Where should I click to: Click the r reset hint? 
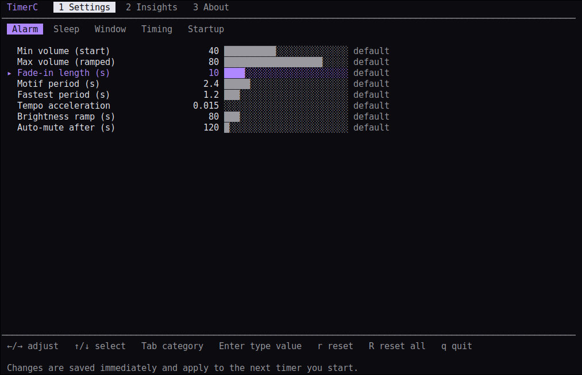[335, 346]
